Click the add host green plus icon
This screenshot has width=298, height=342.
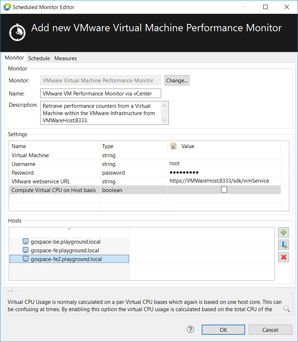[x=284, y=232]
